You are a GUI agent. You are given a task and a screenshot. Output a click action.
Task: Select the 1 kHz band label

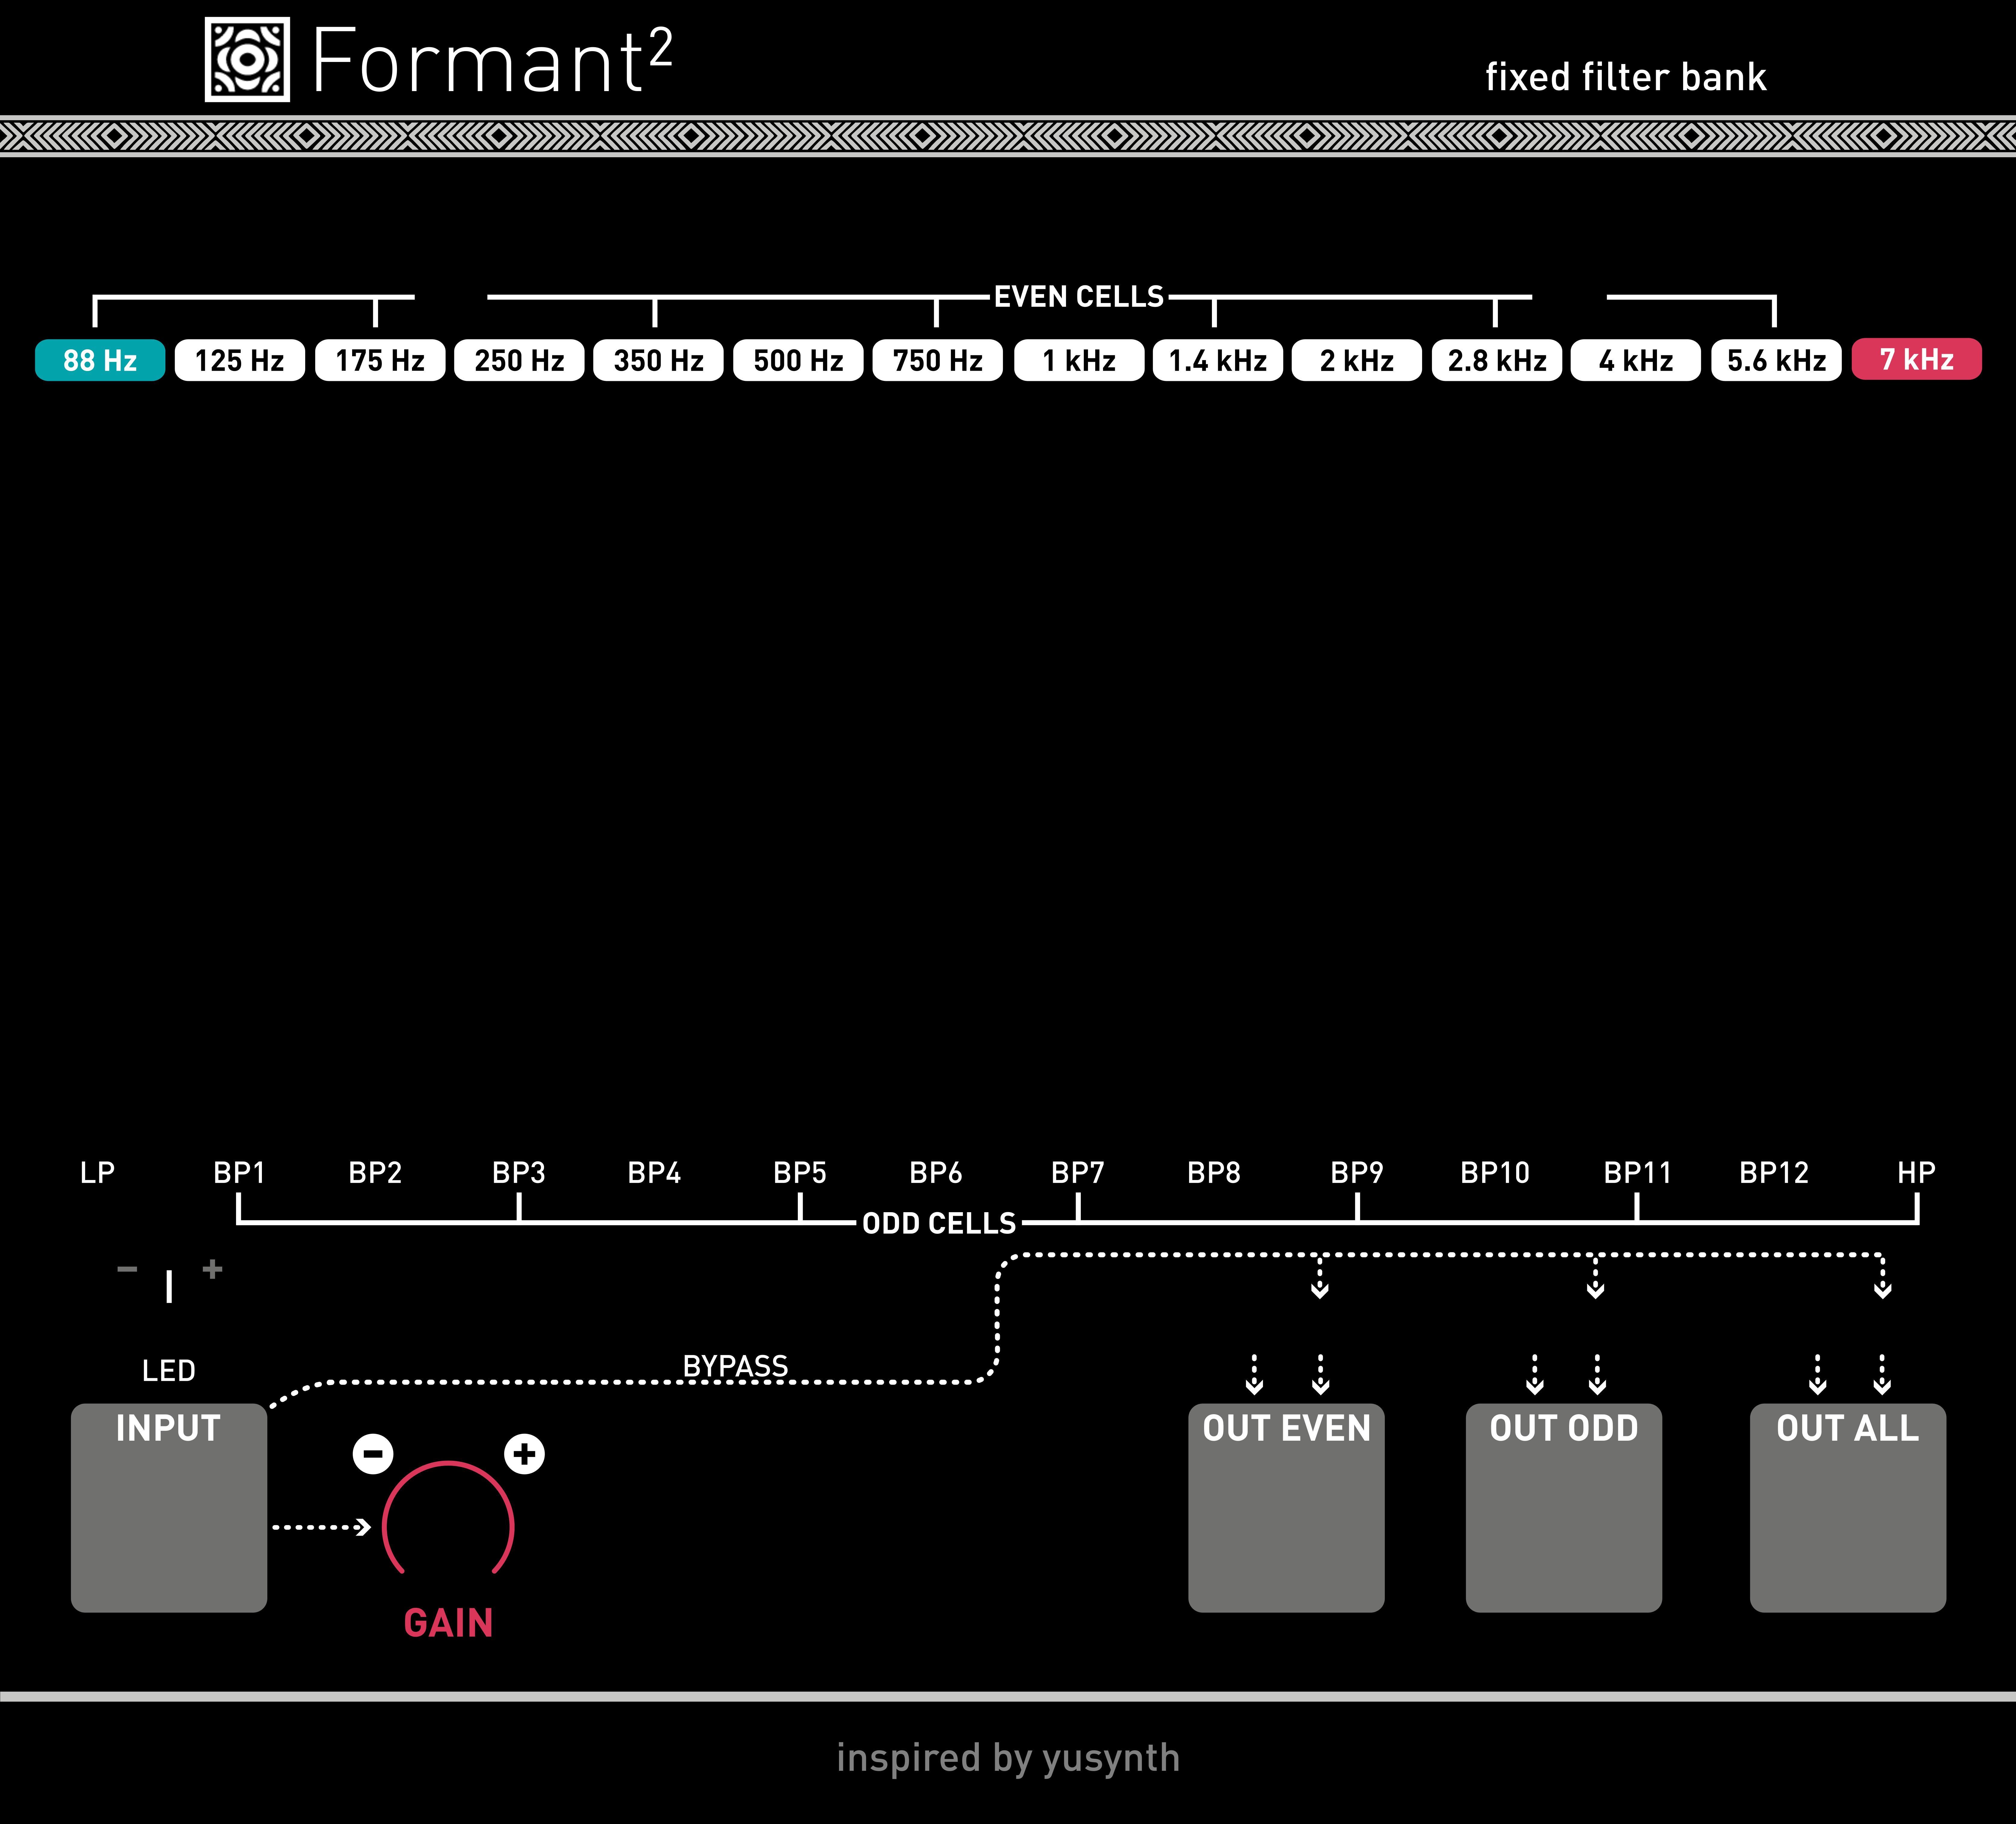pos(1079,360)
